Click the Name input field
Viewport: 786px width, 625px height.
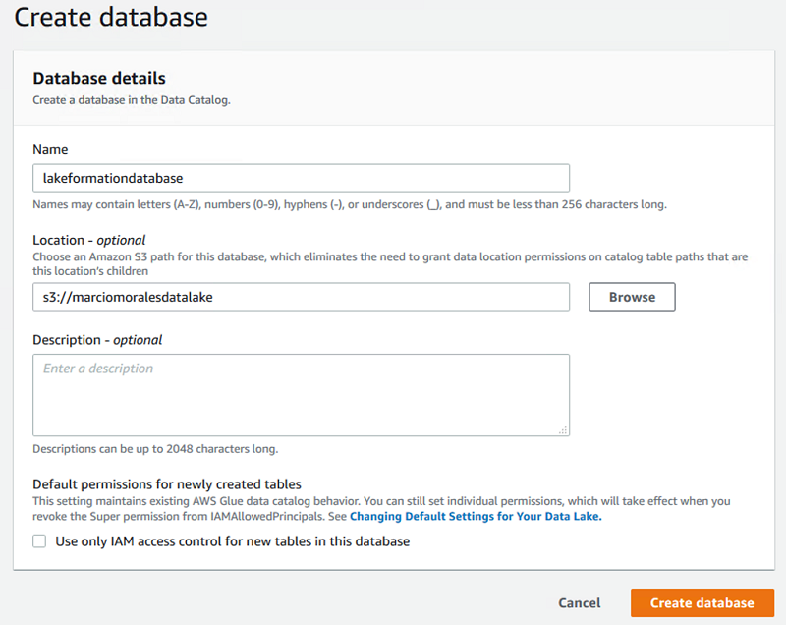[301, 178]
